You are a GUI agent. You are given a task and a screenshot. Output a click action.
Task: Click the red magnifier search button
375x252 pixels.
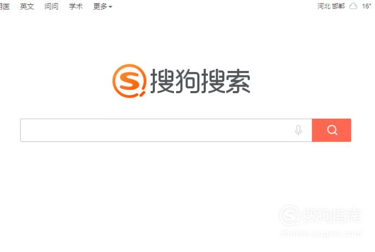(332, 130)
